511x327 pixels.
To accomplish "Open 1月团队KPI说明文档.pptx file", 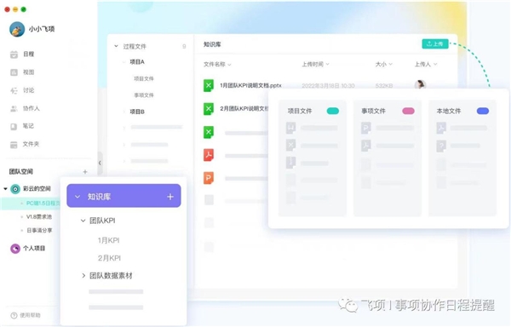I will pyautogui.click(x=250, y=85).
